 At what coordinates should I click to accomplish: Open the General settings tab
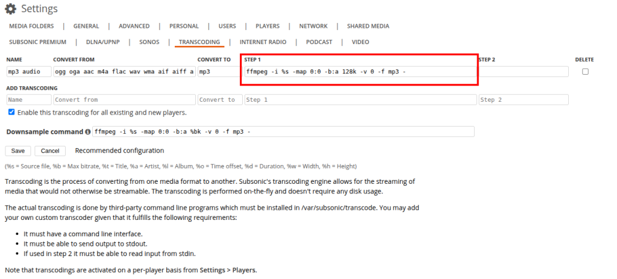(x=86, y=26)
